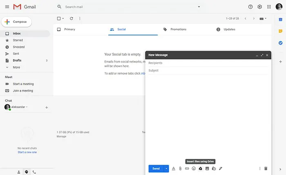286x175 pixels.
Task: Refresh the inbox
Action: coord(71,18)
